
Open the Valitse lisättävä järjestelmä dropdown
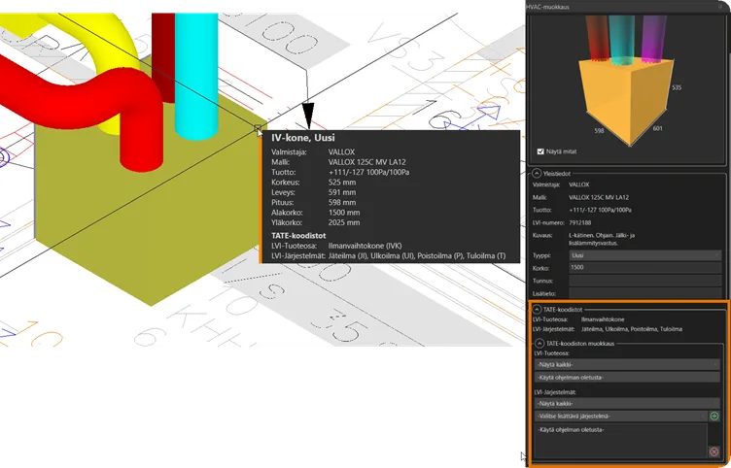(x=618, y=416)
